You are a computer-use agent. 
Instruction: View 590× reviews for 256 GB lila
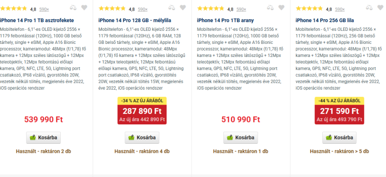[340, 9]
